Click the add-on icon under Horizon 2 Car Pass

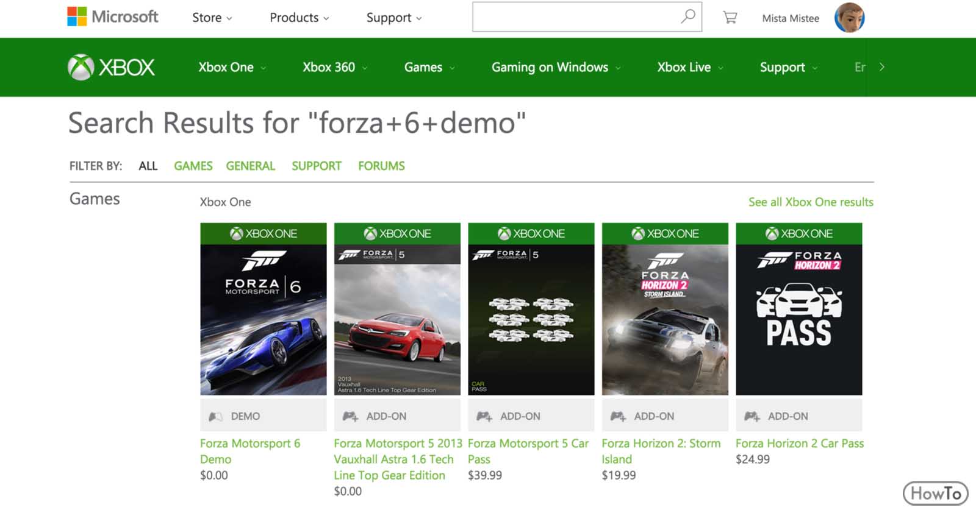(x=752, y=417)
